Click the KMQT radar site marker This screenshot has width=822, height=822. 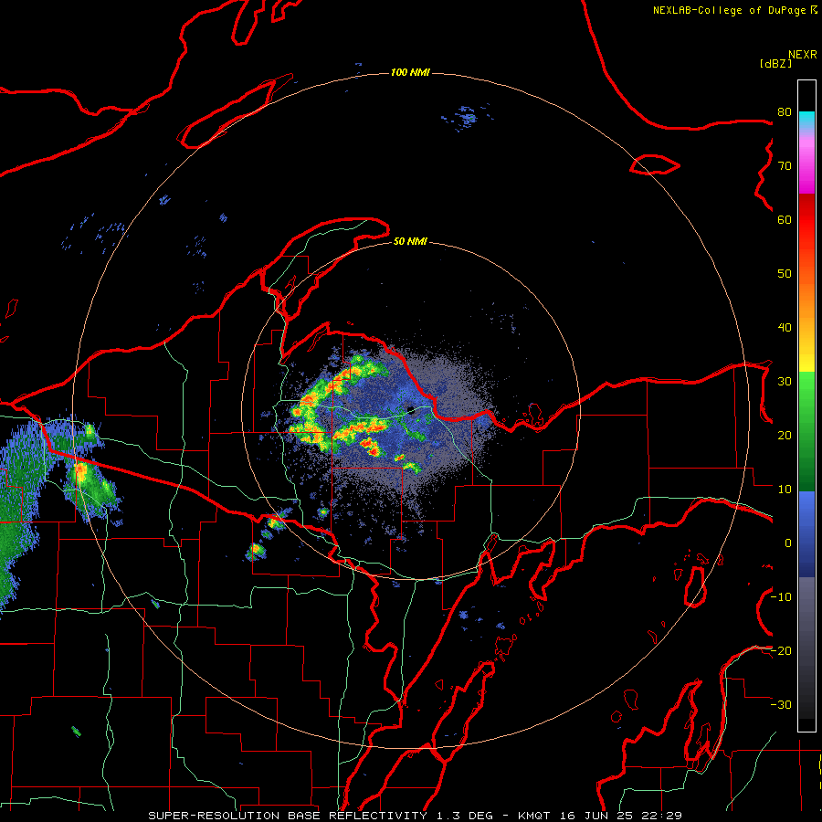pyautogui.click(x=411, y=410)
